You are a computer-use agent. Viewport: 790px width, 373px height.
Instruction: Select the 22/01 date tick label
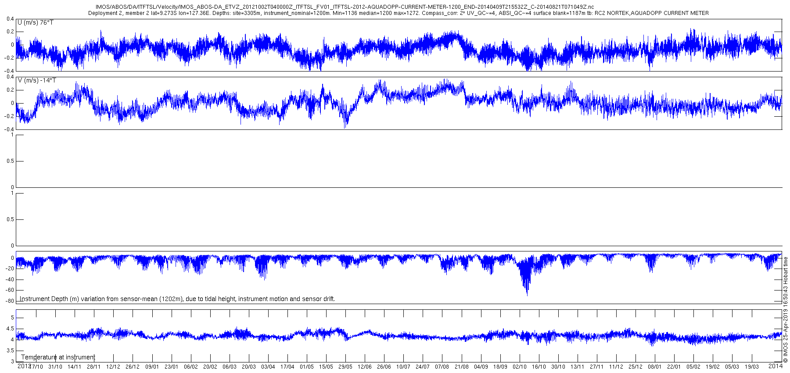click(x=674, y=367)
